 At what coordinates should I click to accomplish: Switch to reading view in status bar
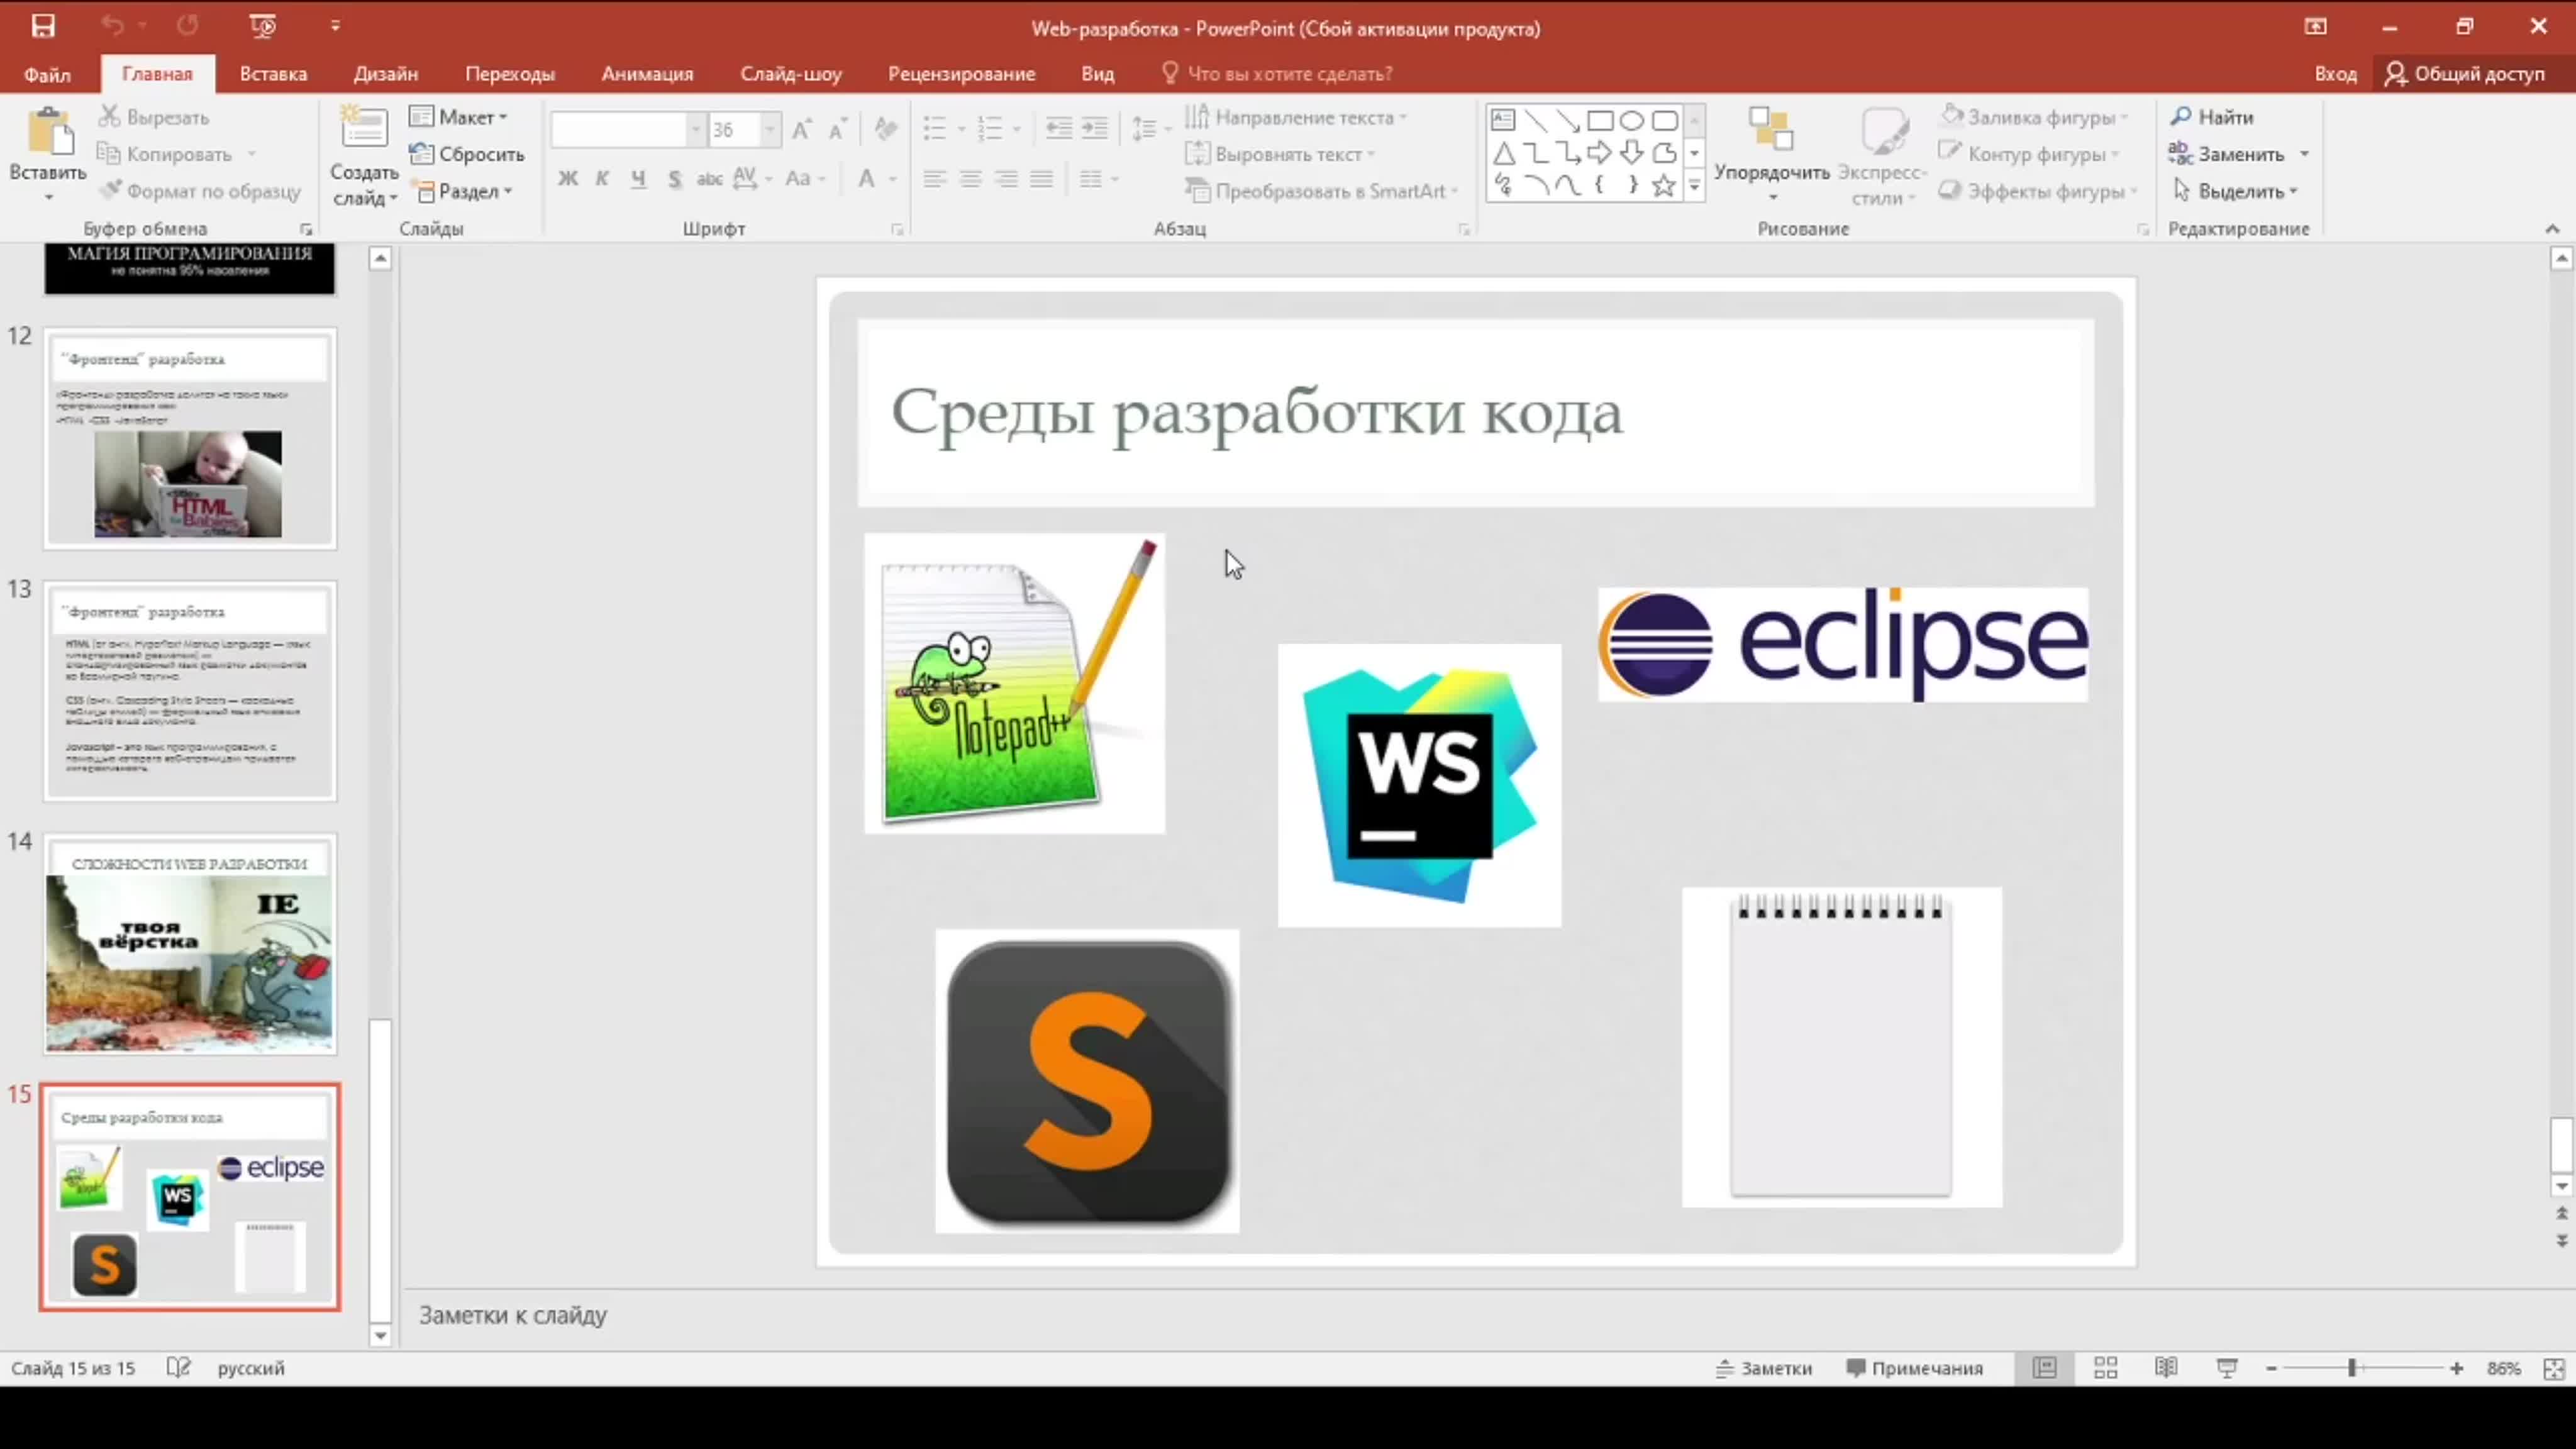[x=2166, y=1367]
